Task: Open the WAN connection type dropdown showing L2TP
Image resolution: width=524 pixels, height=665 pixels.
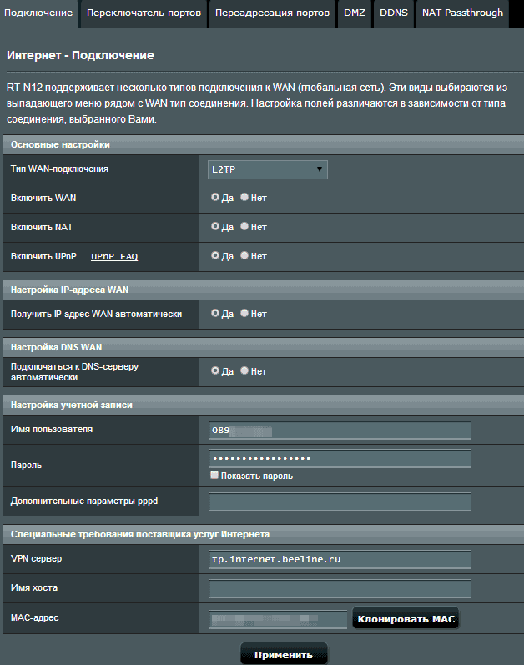Action: point(268,169)
